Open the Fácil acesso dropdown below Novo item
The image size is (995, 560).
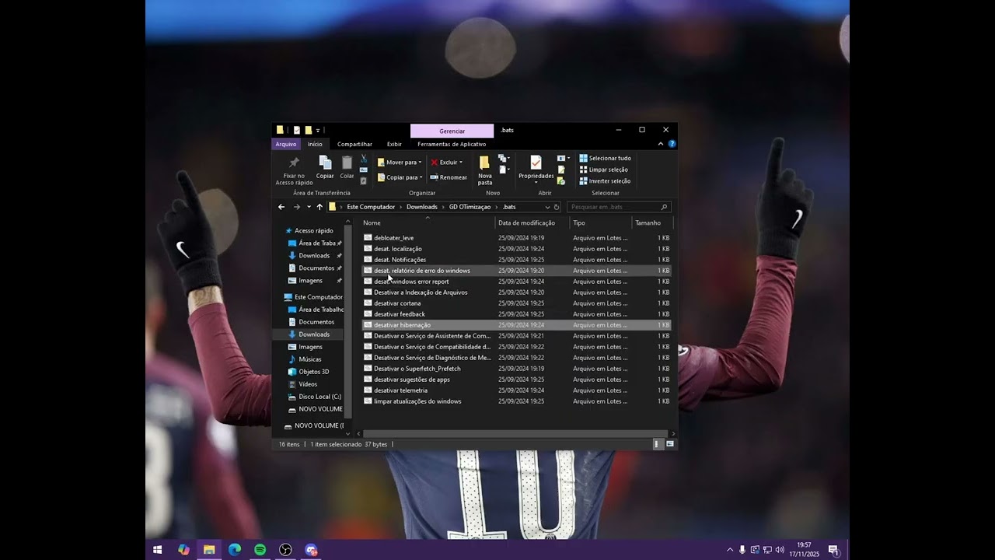point(504,170)
